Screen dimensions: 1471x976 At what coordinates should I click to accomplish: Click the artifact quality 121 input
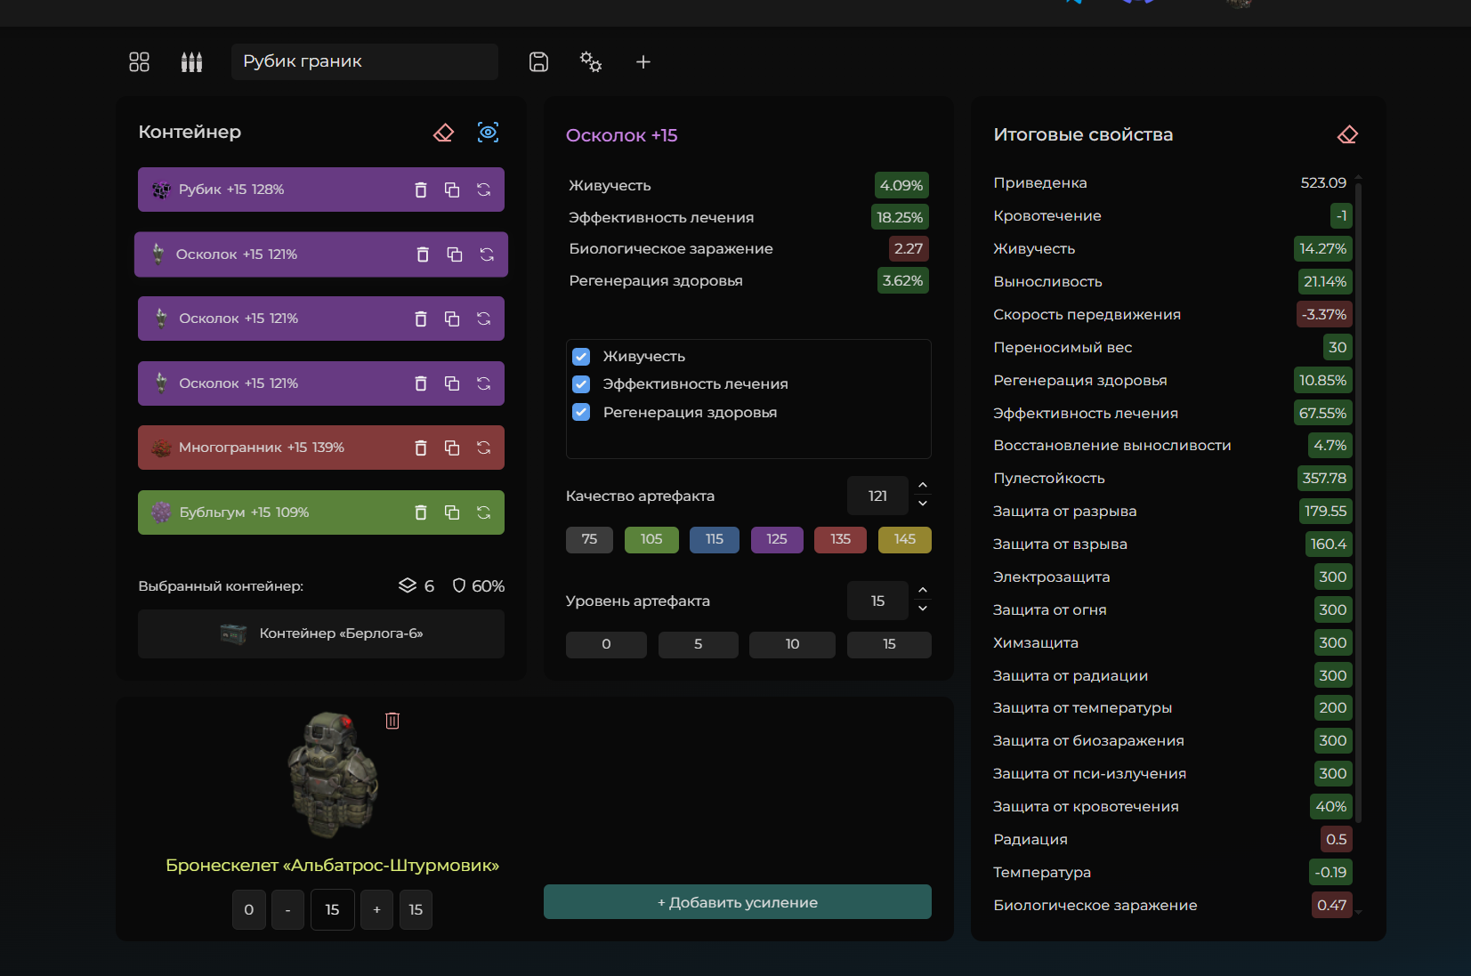tap(877, 496)
